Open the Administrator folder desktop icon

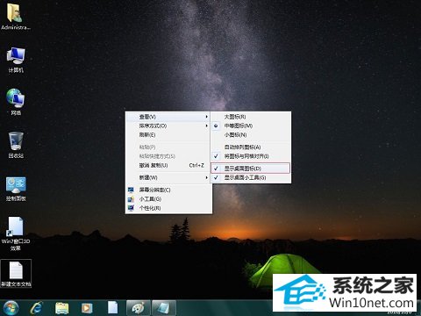click(x=15, y=16)
